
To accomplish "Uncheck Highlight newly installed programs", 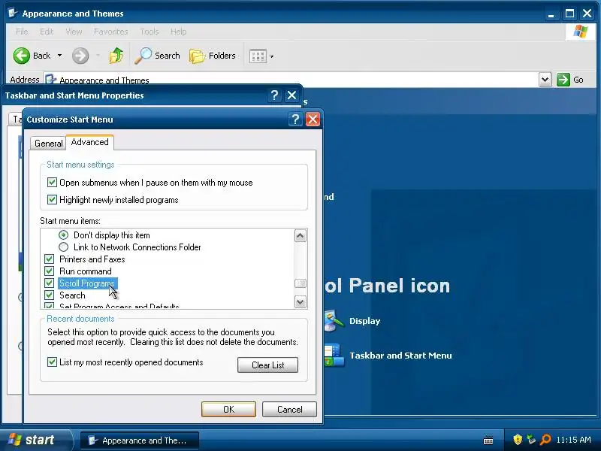I will (x=52, y=199).
